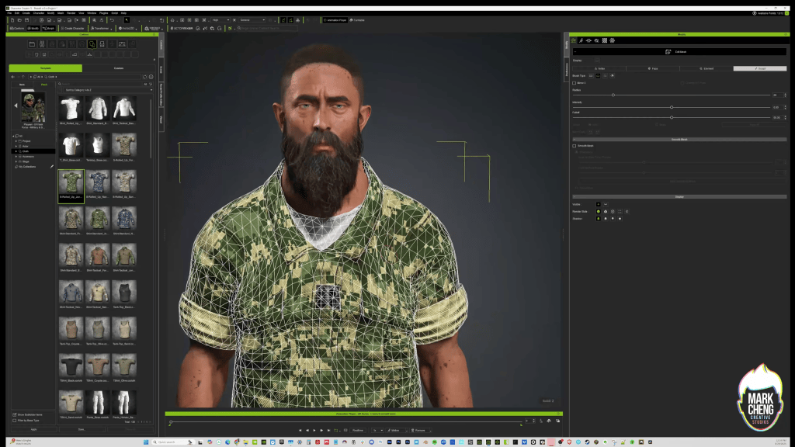Image resolution: width=795 pixels, height=447 pixels.
Task: Choose the fourth Brush Type icon
Action: (612, 75)
